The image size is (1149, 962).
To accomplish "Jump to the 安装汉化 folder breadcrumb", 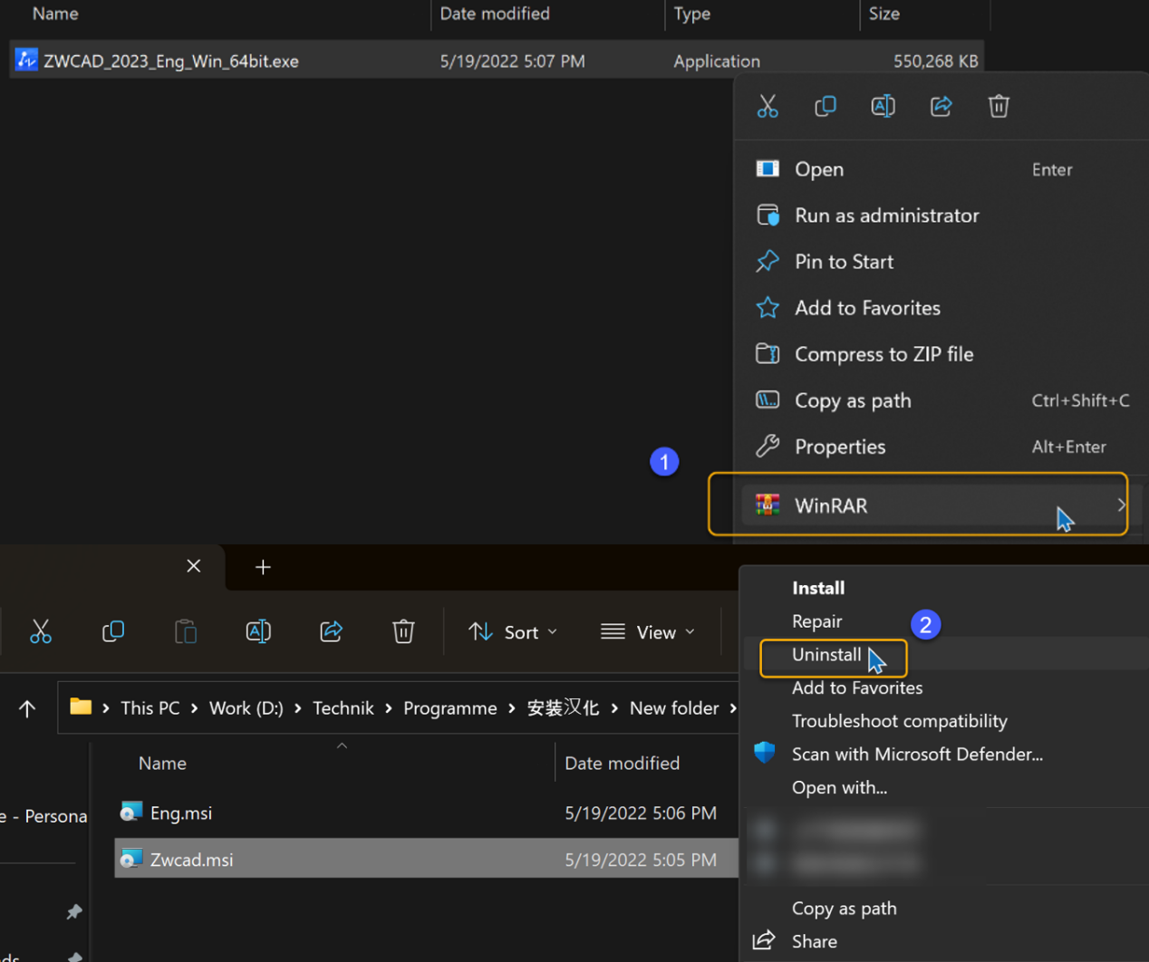I will click(x=563, y=707).
